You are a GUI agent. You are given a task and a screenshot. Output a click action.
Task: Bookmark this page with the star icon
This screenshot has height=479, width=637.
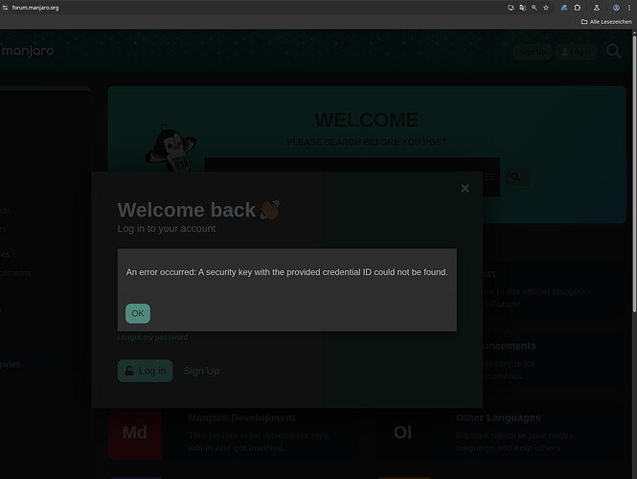point(546,8)
